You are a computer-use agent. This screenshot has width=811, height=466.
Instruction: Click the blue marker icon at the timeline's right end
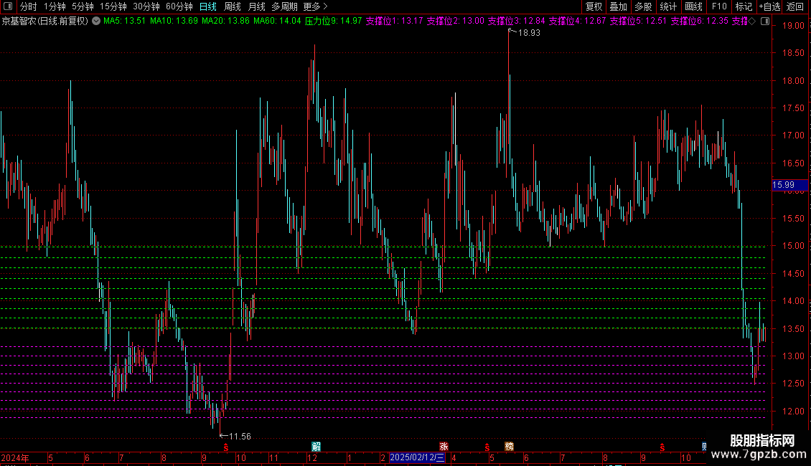tap(704, 447)
